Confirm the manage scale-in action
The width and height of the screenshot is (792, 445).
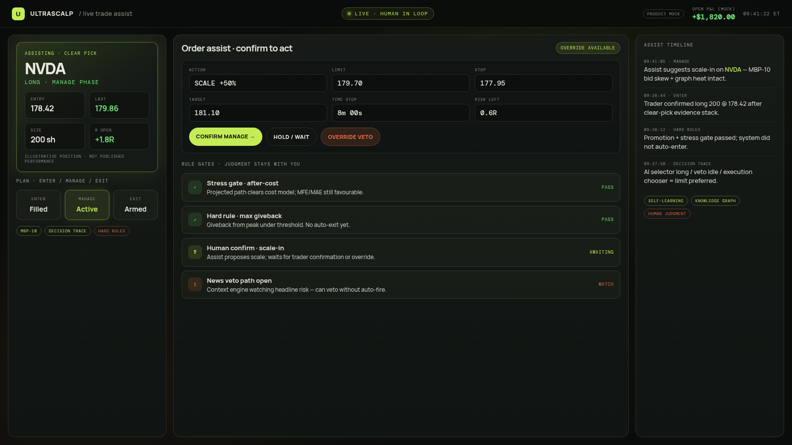click(225, 137)
